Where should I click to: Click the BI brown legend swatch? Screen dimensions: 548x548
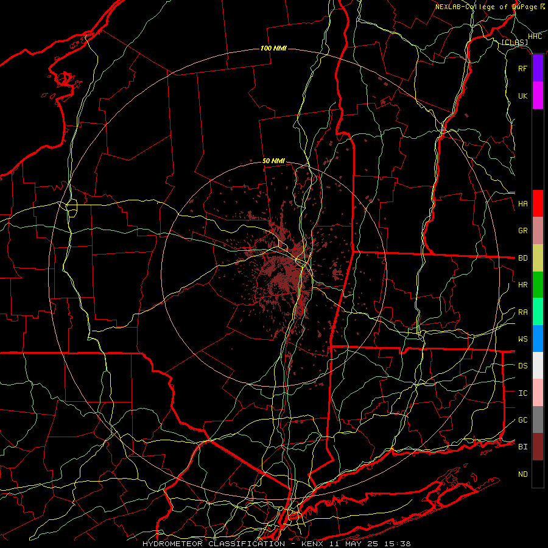(538, 447)
